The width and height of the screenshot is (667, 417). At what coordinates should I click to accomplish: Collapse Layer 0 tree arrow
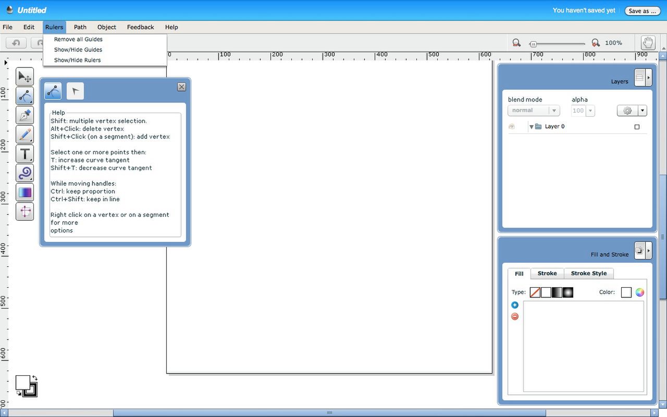click(x=531, y=127)
